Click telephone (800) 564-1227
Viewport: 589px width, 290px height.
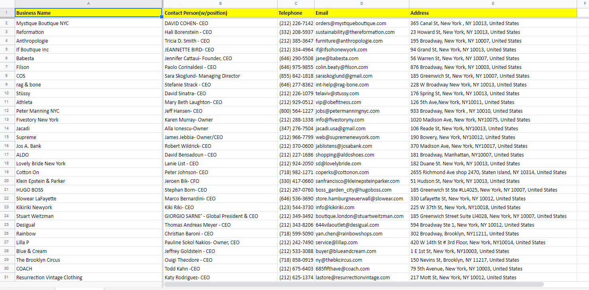click(296, 111)
